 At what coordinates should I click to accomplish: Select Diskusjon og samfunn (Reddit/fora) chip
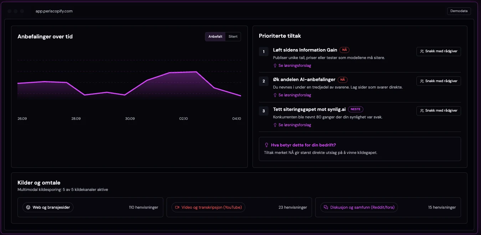pyautogui.click(x=359, y=207)
